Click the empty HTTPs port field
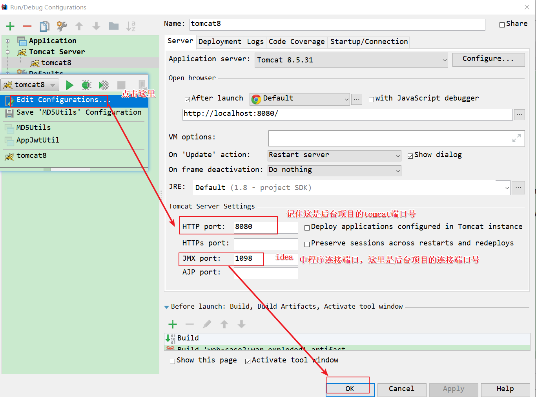The image size is (536, 397). (x=266, y=244)
